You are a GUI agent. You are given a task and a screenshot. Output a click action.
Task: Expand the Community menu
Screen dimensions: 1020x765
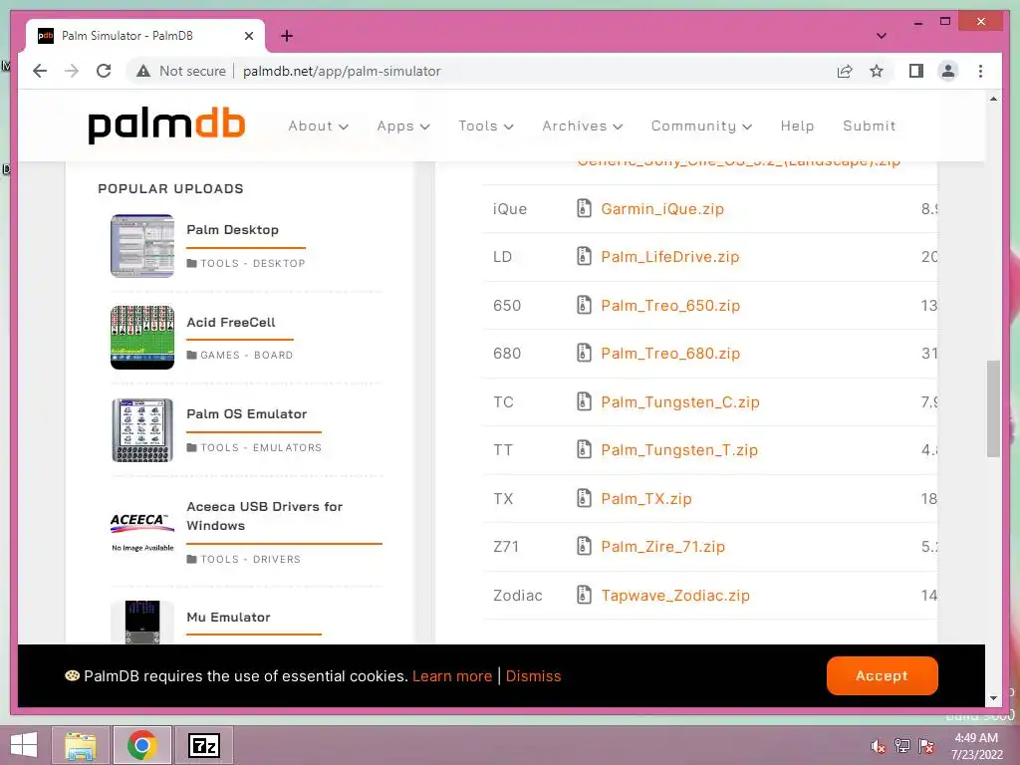[x=701, y=126]
